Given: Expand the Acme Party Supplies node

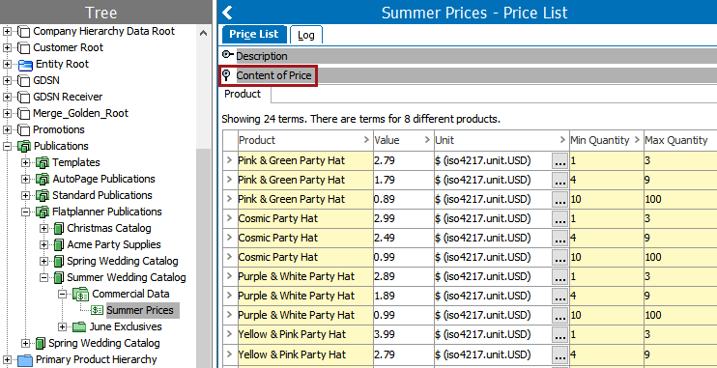Looking at the screenshot, I should [43, 245].
